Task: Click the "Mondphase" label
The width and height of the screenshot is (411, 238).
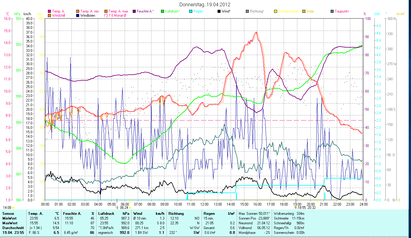Action: click(x=247, y=233)
